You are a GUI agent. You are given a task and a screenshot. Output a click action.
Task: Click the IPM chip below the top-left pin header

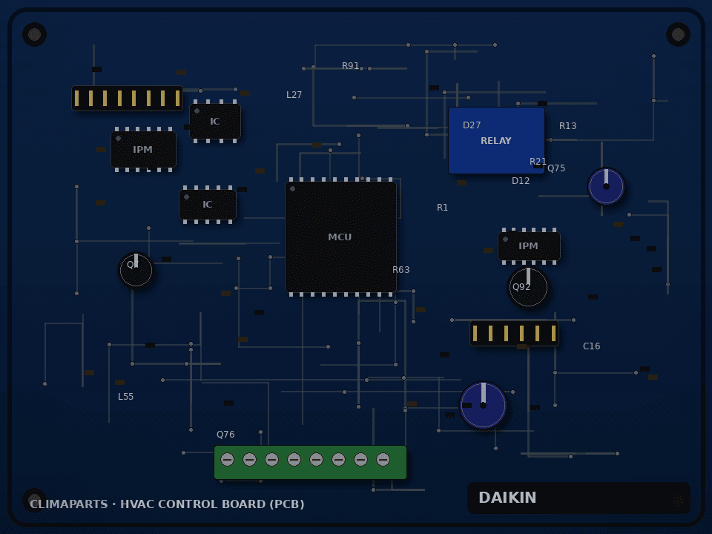[x=143, y=149]
